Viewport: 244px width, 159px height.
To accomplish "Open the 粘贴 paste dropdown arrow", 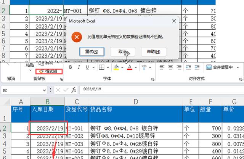I will (x=30, y=70).
